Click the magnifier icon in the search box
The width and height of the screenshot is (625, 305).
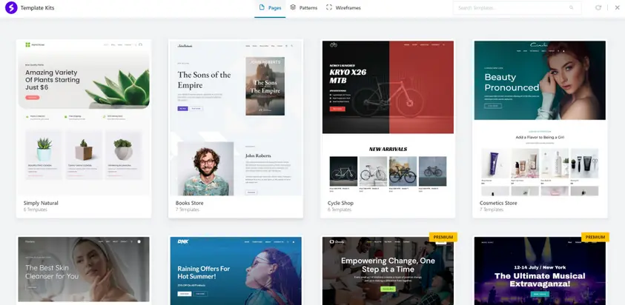[571, 7]
